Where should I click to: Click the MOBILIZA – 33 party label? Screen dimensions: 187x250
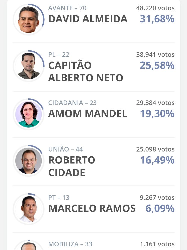pos(70,244)
